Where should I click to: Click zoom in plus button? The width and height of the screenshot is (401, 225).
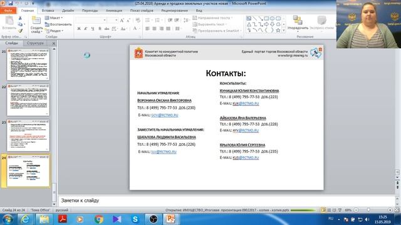[x=390, y=210]
